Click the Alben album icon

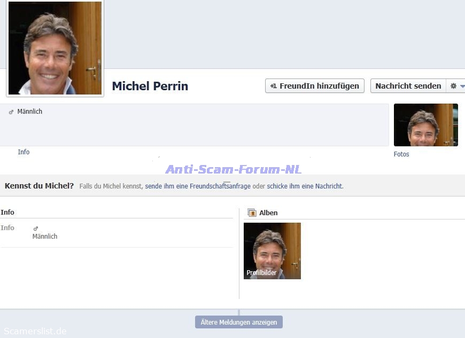click(x=252, y=213)
